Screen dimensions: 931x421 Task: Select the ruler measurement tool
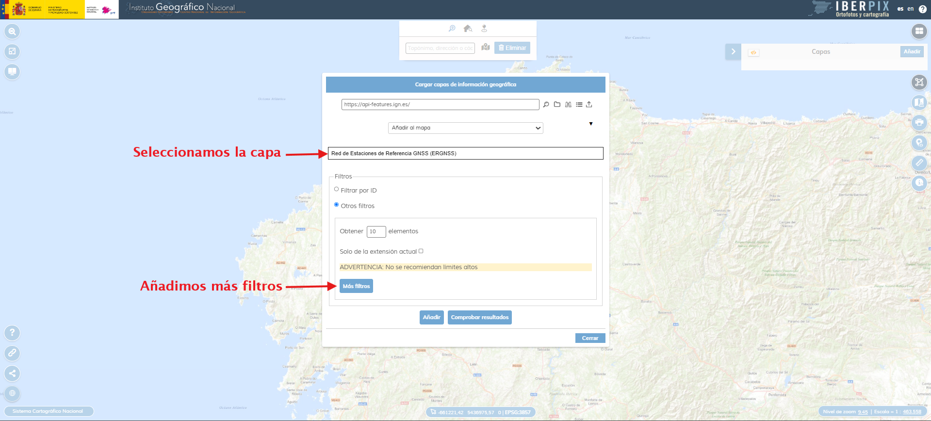[919, 163]
